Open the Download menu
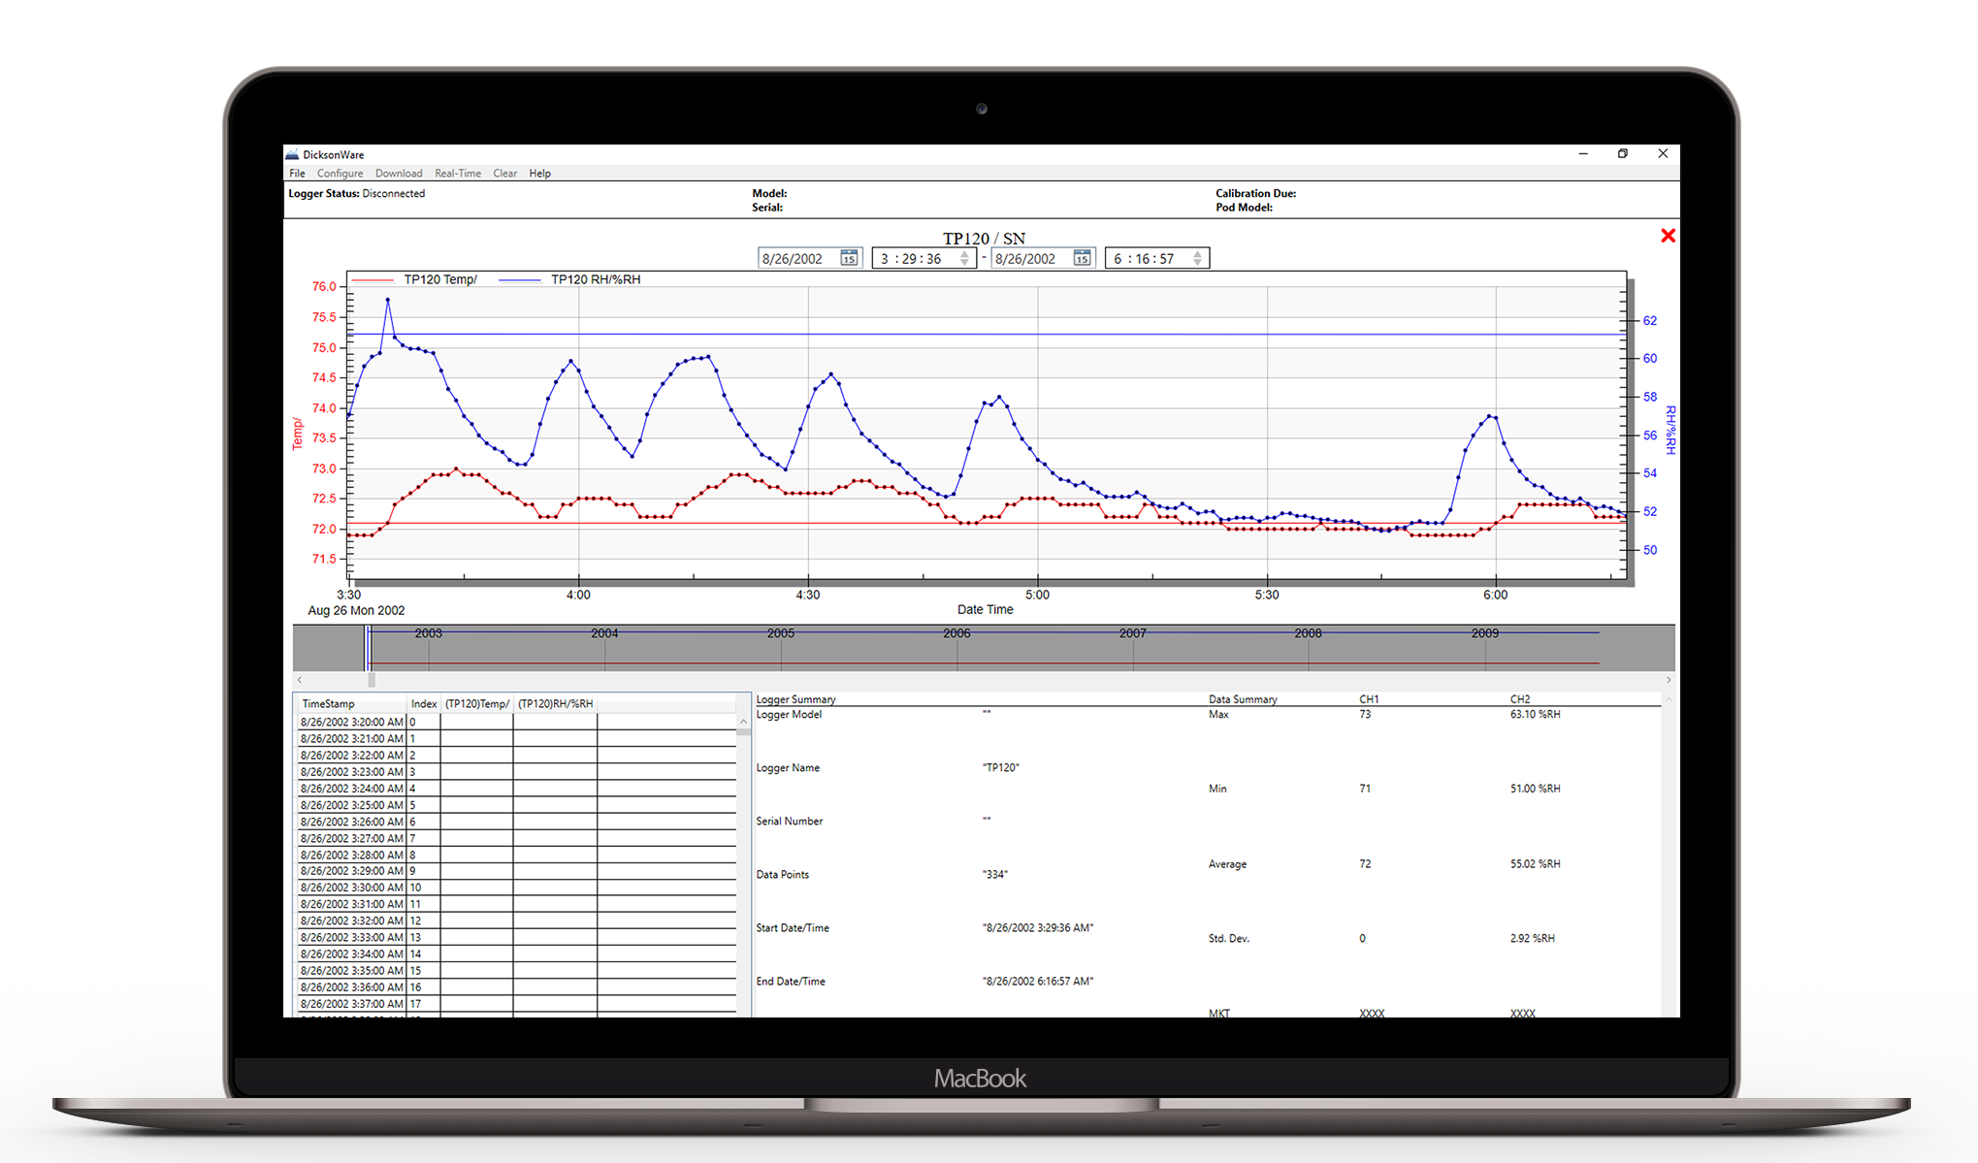The height and width of the screenshot is (1163, 1978). click(399, 174)
